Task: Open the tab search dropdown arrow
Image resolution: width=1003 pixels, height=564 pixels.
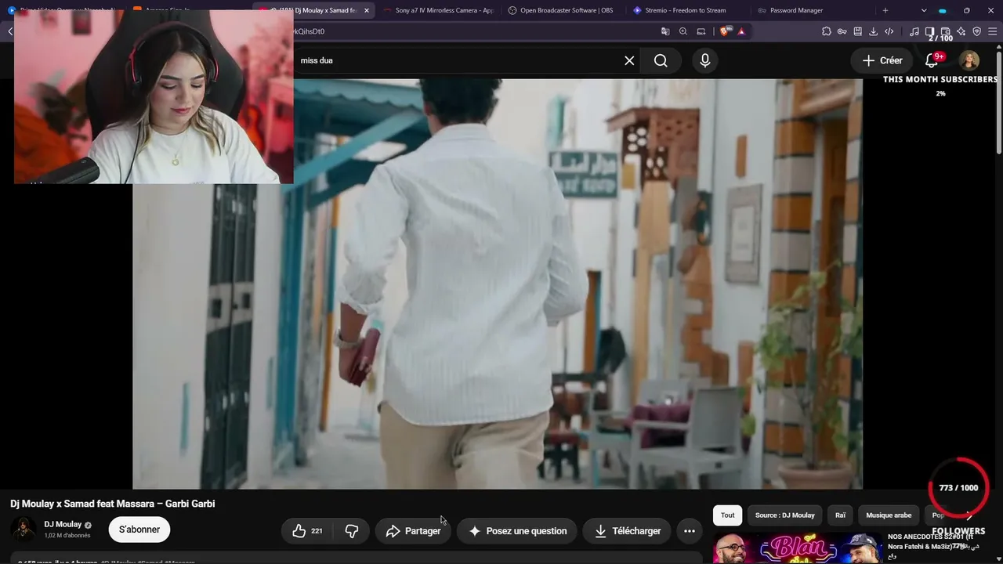Action: [x=924, y=10]
